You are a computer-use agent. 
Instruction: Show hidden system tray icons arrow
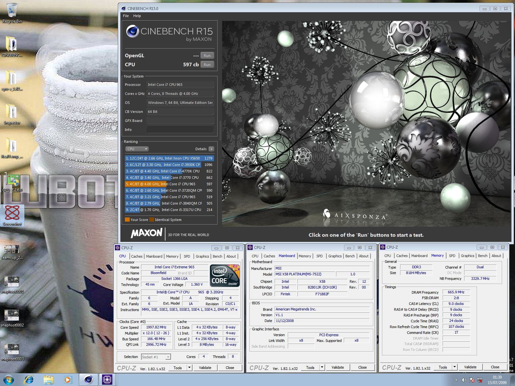click(456, 380)
